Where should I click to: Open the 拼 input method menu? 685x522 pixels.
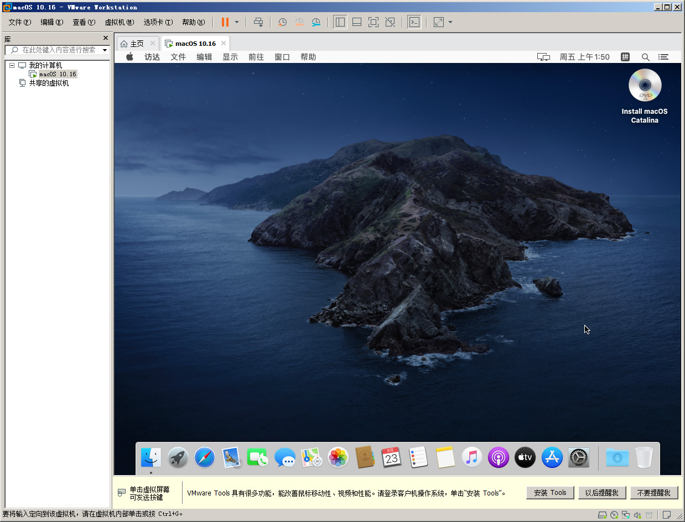tap(625, 57)
